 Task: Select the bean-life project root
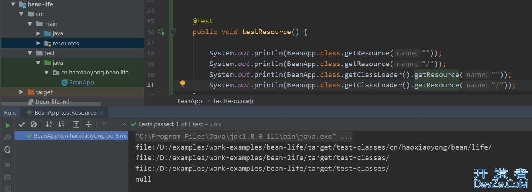click(x=40, y=4)
